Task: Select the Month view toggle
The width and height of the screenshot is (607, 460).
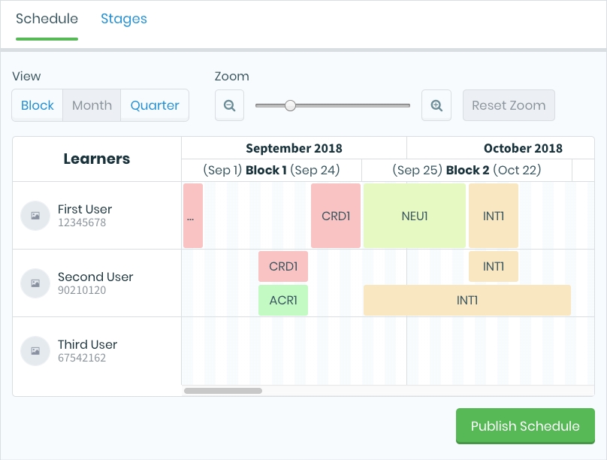Action: point(92,105)
